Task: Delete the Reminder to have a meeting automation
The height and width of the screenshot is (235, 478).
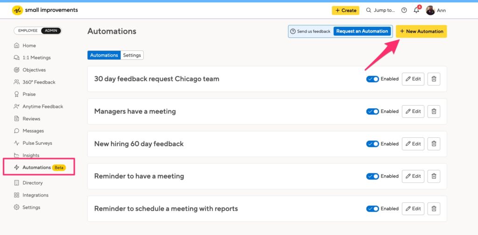Action: click(434, 177)
